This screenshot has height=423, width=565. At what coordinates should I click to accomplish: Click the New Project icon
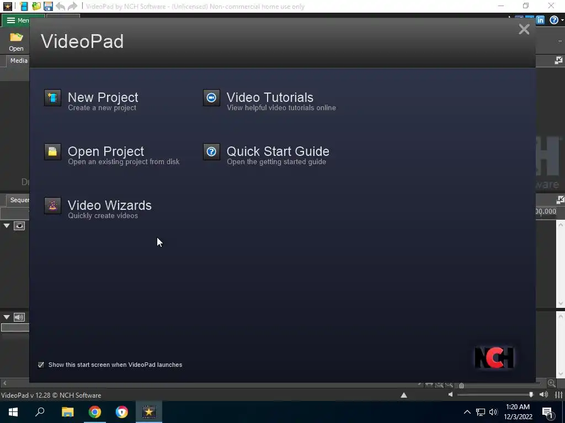coord(52,97)
